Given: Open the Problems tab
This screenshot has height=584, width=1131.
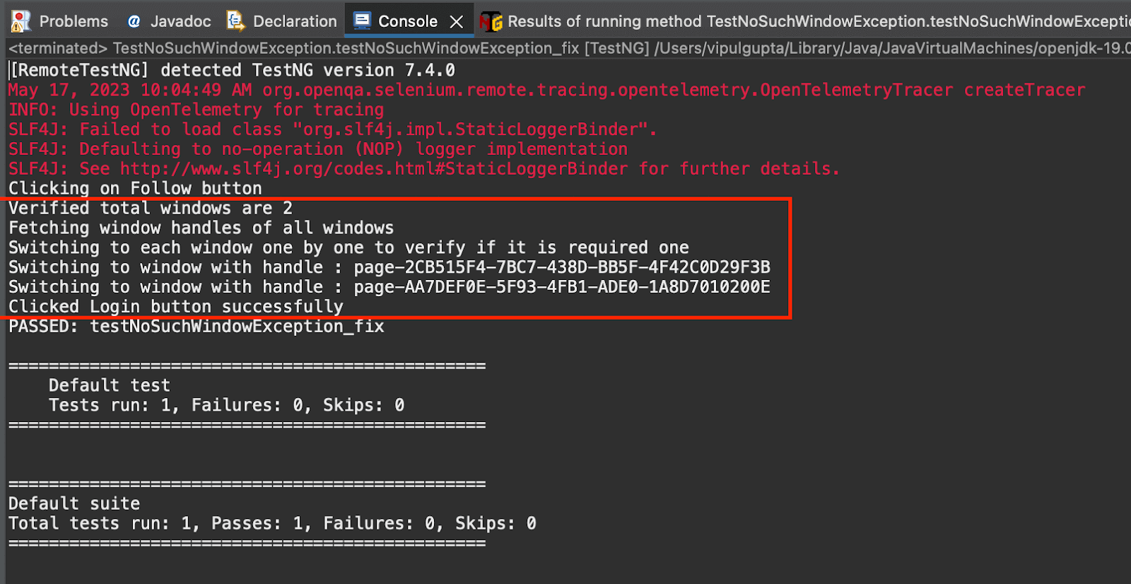Looking at the screenshot, I should click(x=60, y=21).
